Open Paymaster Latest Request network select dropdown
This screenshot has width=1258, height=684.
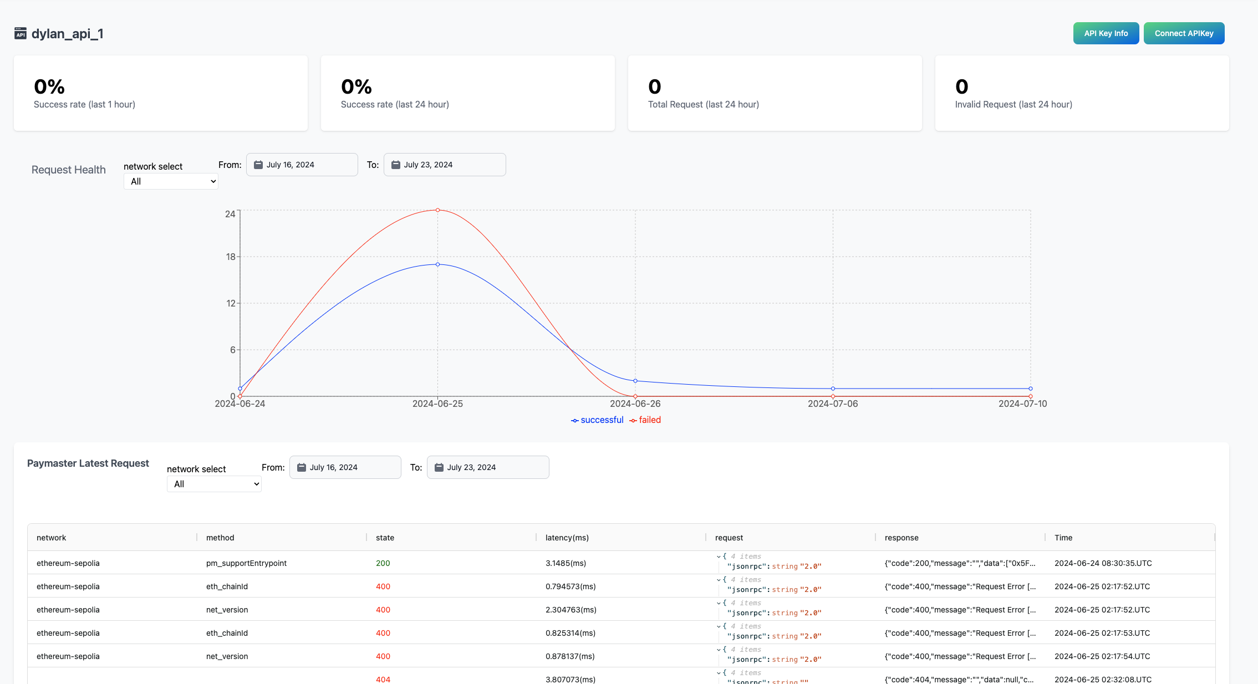pyautogui.click(x=214, y=484)
